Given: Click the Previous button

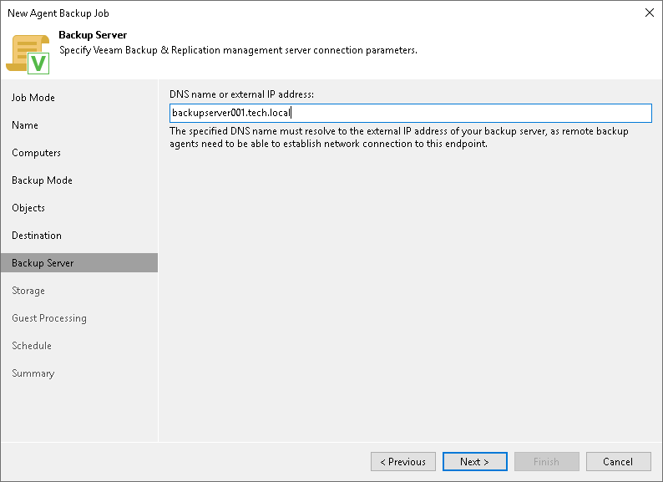Looking at the screenshot, I should click(403, 462).
